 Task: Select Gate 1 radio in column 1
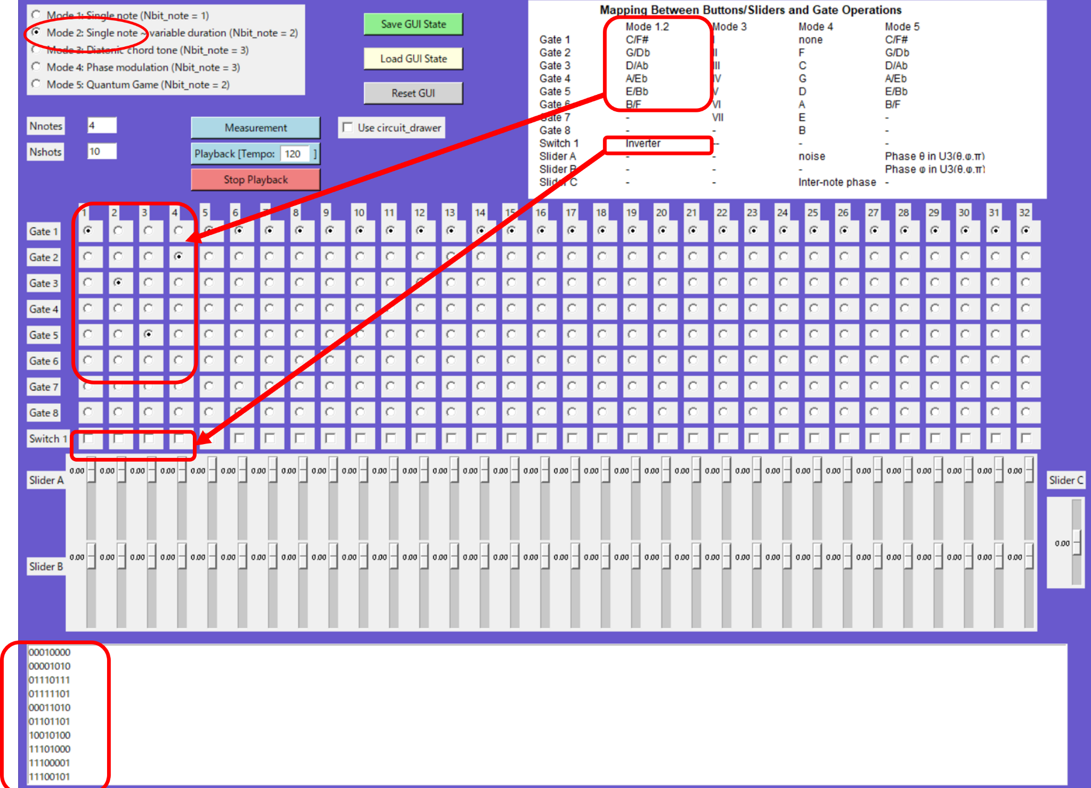(88, 231)
